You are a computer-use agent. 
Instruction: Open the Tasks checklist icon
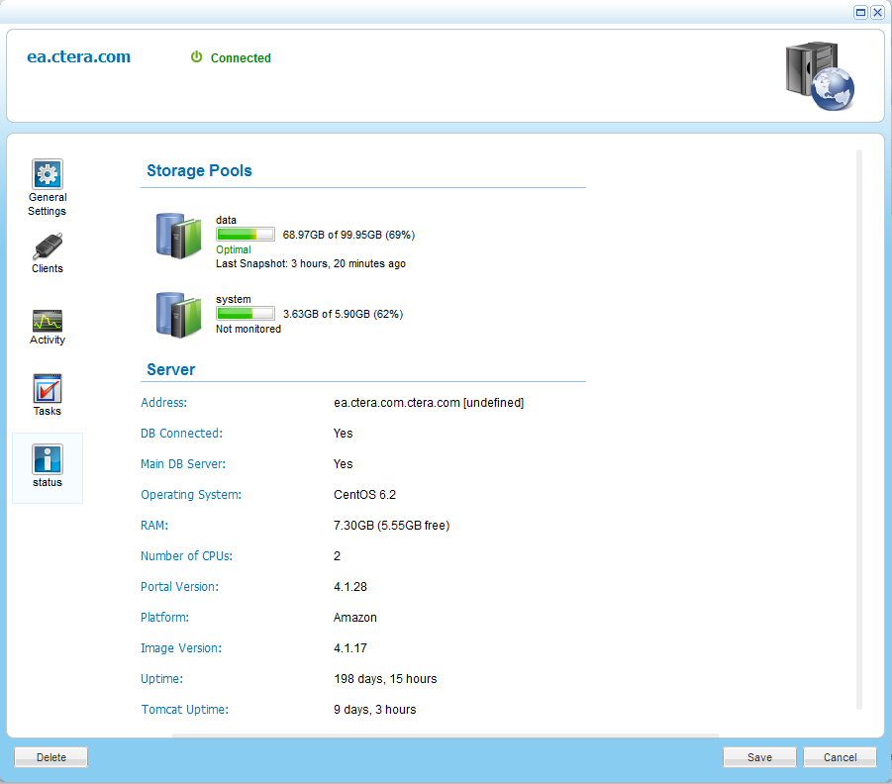pyautogui.click(x=48, y=389)
